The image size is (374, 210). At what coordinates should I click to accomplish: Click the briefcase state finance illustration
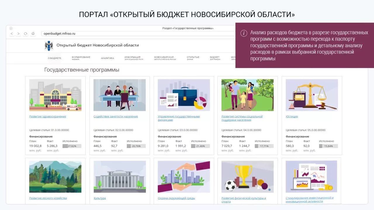[x=184, y=95]
